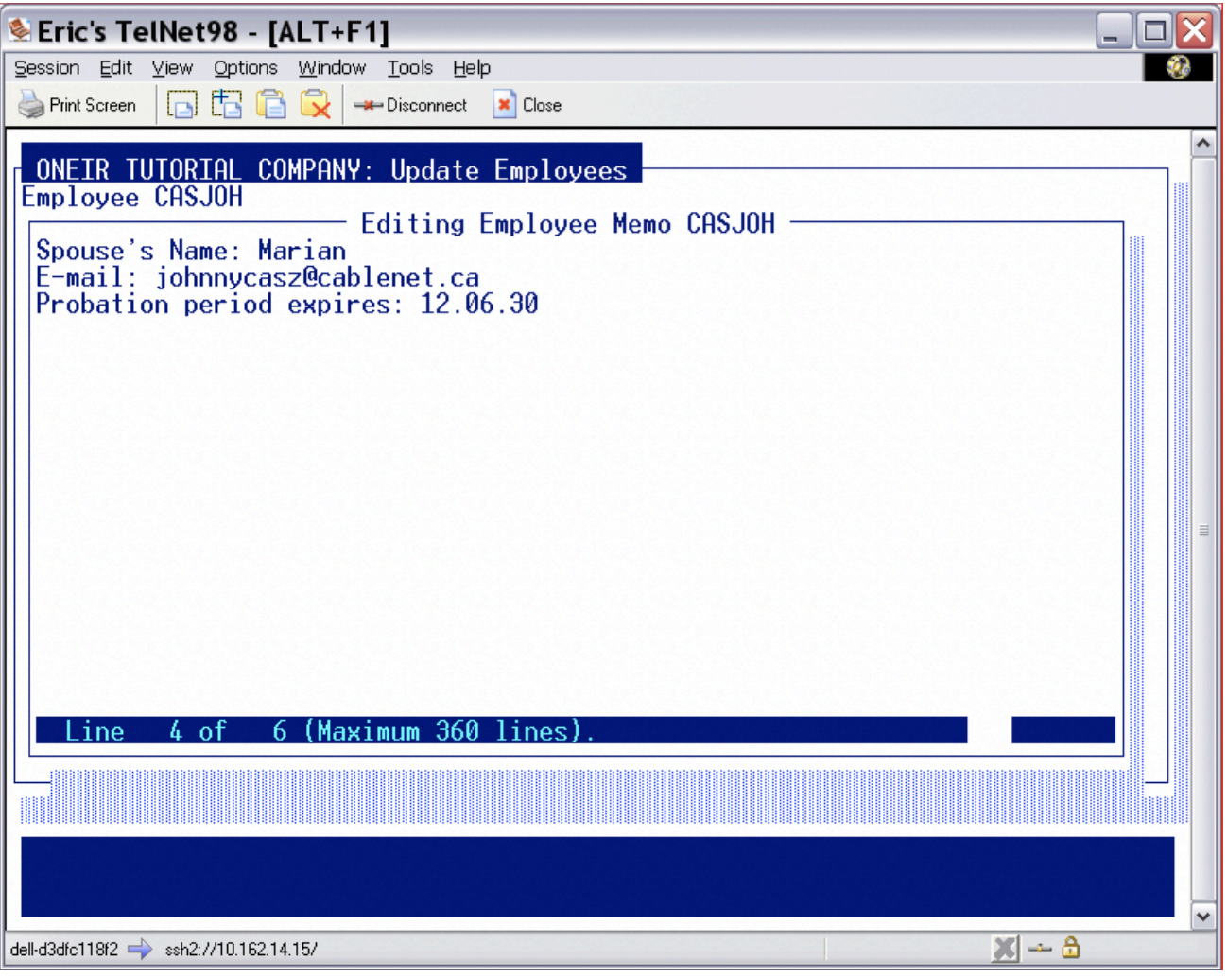Open the Help menu

(x=471, y=68)
